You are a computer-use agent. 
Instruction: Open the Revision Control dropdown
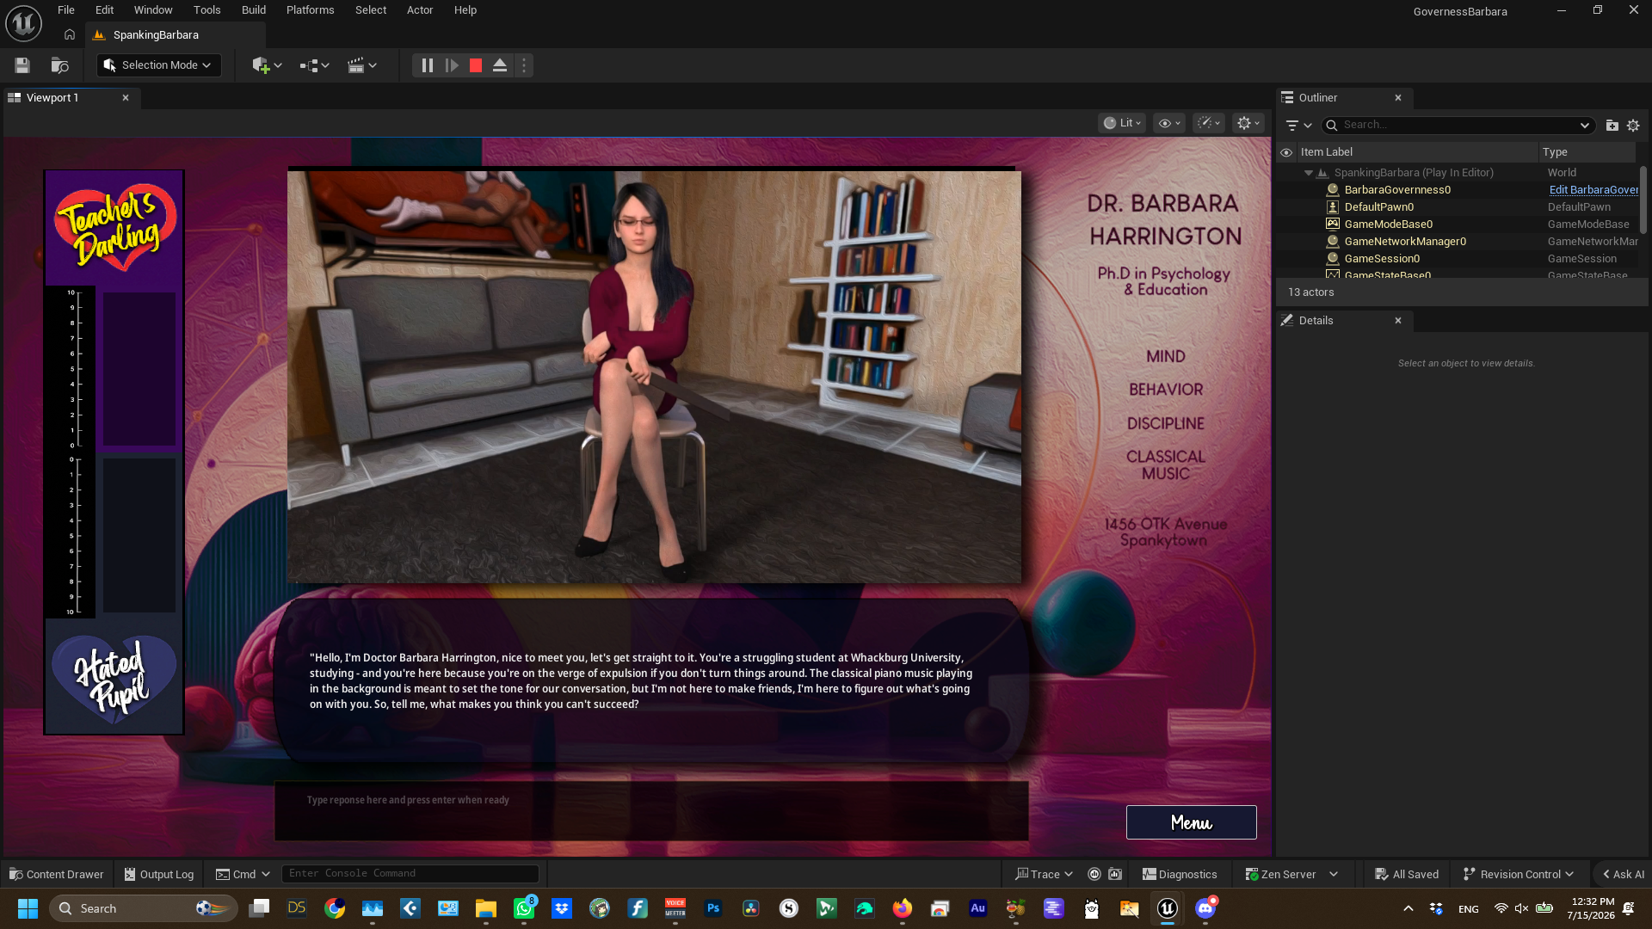1519,874
